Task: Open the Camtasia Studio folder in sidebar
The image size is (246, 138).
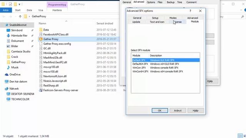Action: coord(21,51)
